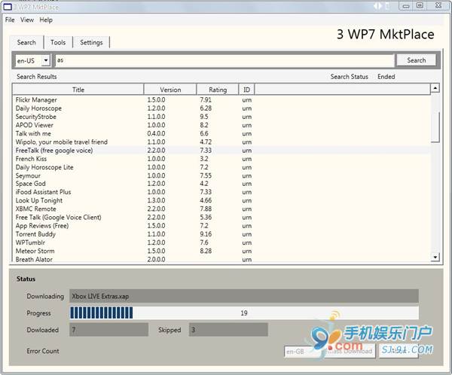Click rating 9.16 of Torrent Buddy
The image size is (452, 375).
tap(206, 234)
